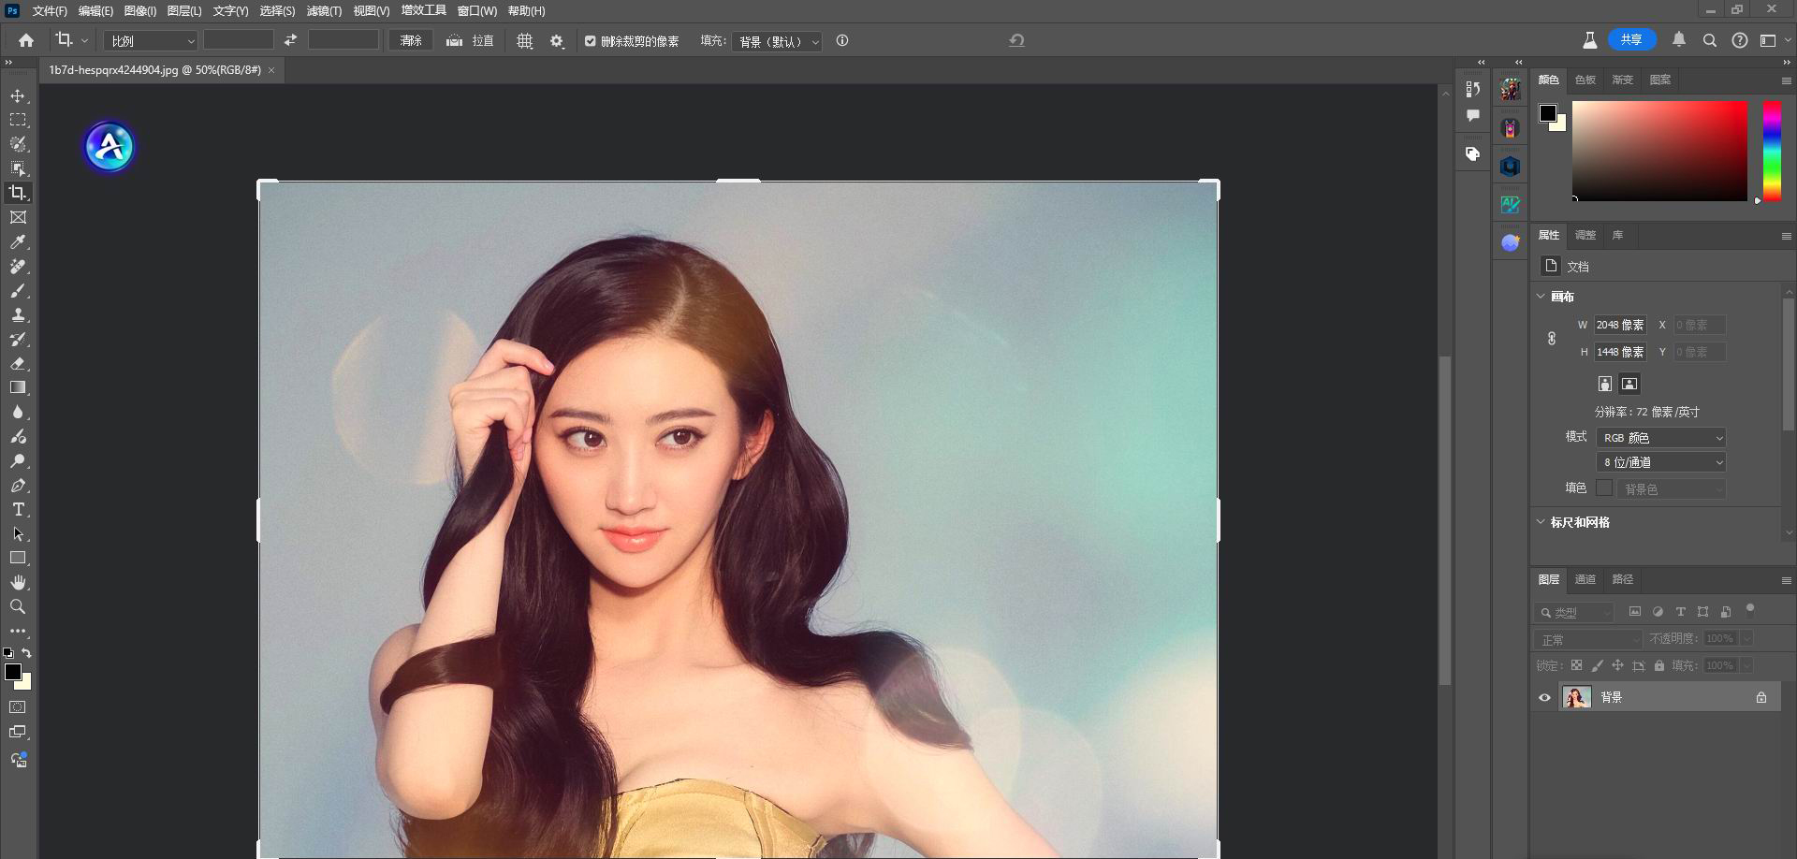Open the 正常 blend mode dropdown
The width and height of the screenshot is (1797, 859).
coord(1589,639)
